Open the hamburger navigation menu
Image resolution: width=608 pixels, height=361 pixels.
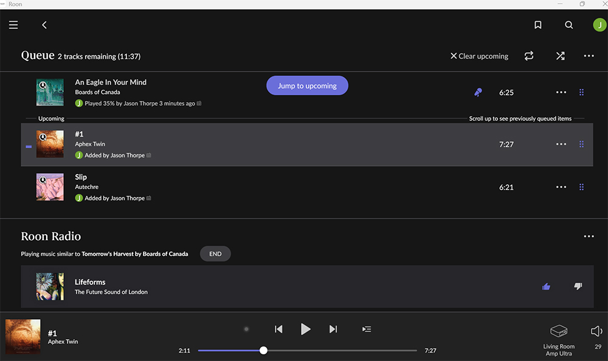click(13, 25)
